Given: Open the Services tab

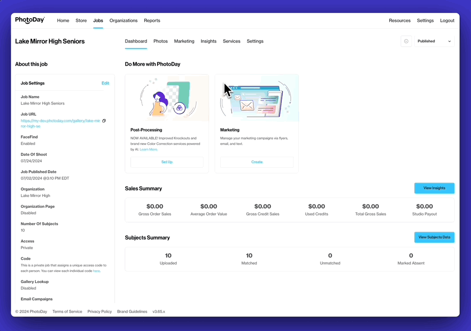Looking at the screenshot, I should pyautogui.click(x=231, y=41).
